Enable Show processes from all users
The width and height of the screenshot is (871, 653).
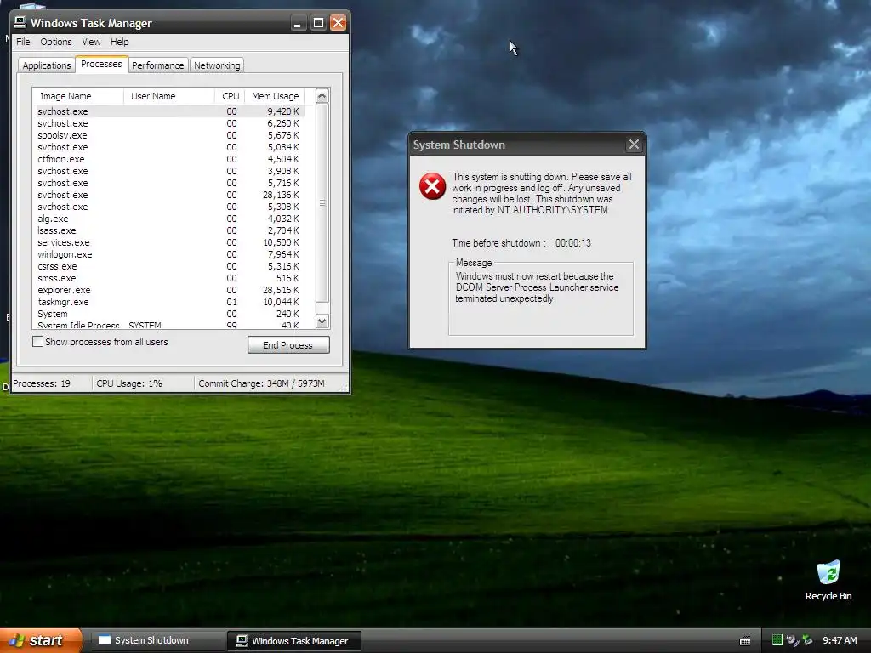tap(37, 342)
